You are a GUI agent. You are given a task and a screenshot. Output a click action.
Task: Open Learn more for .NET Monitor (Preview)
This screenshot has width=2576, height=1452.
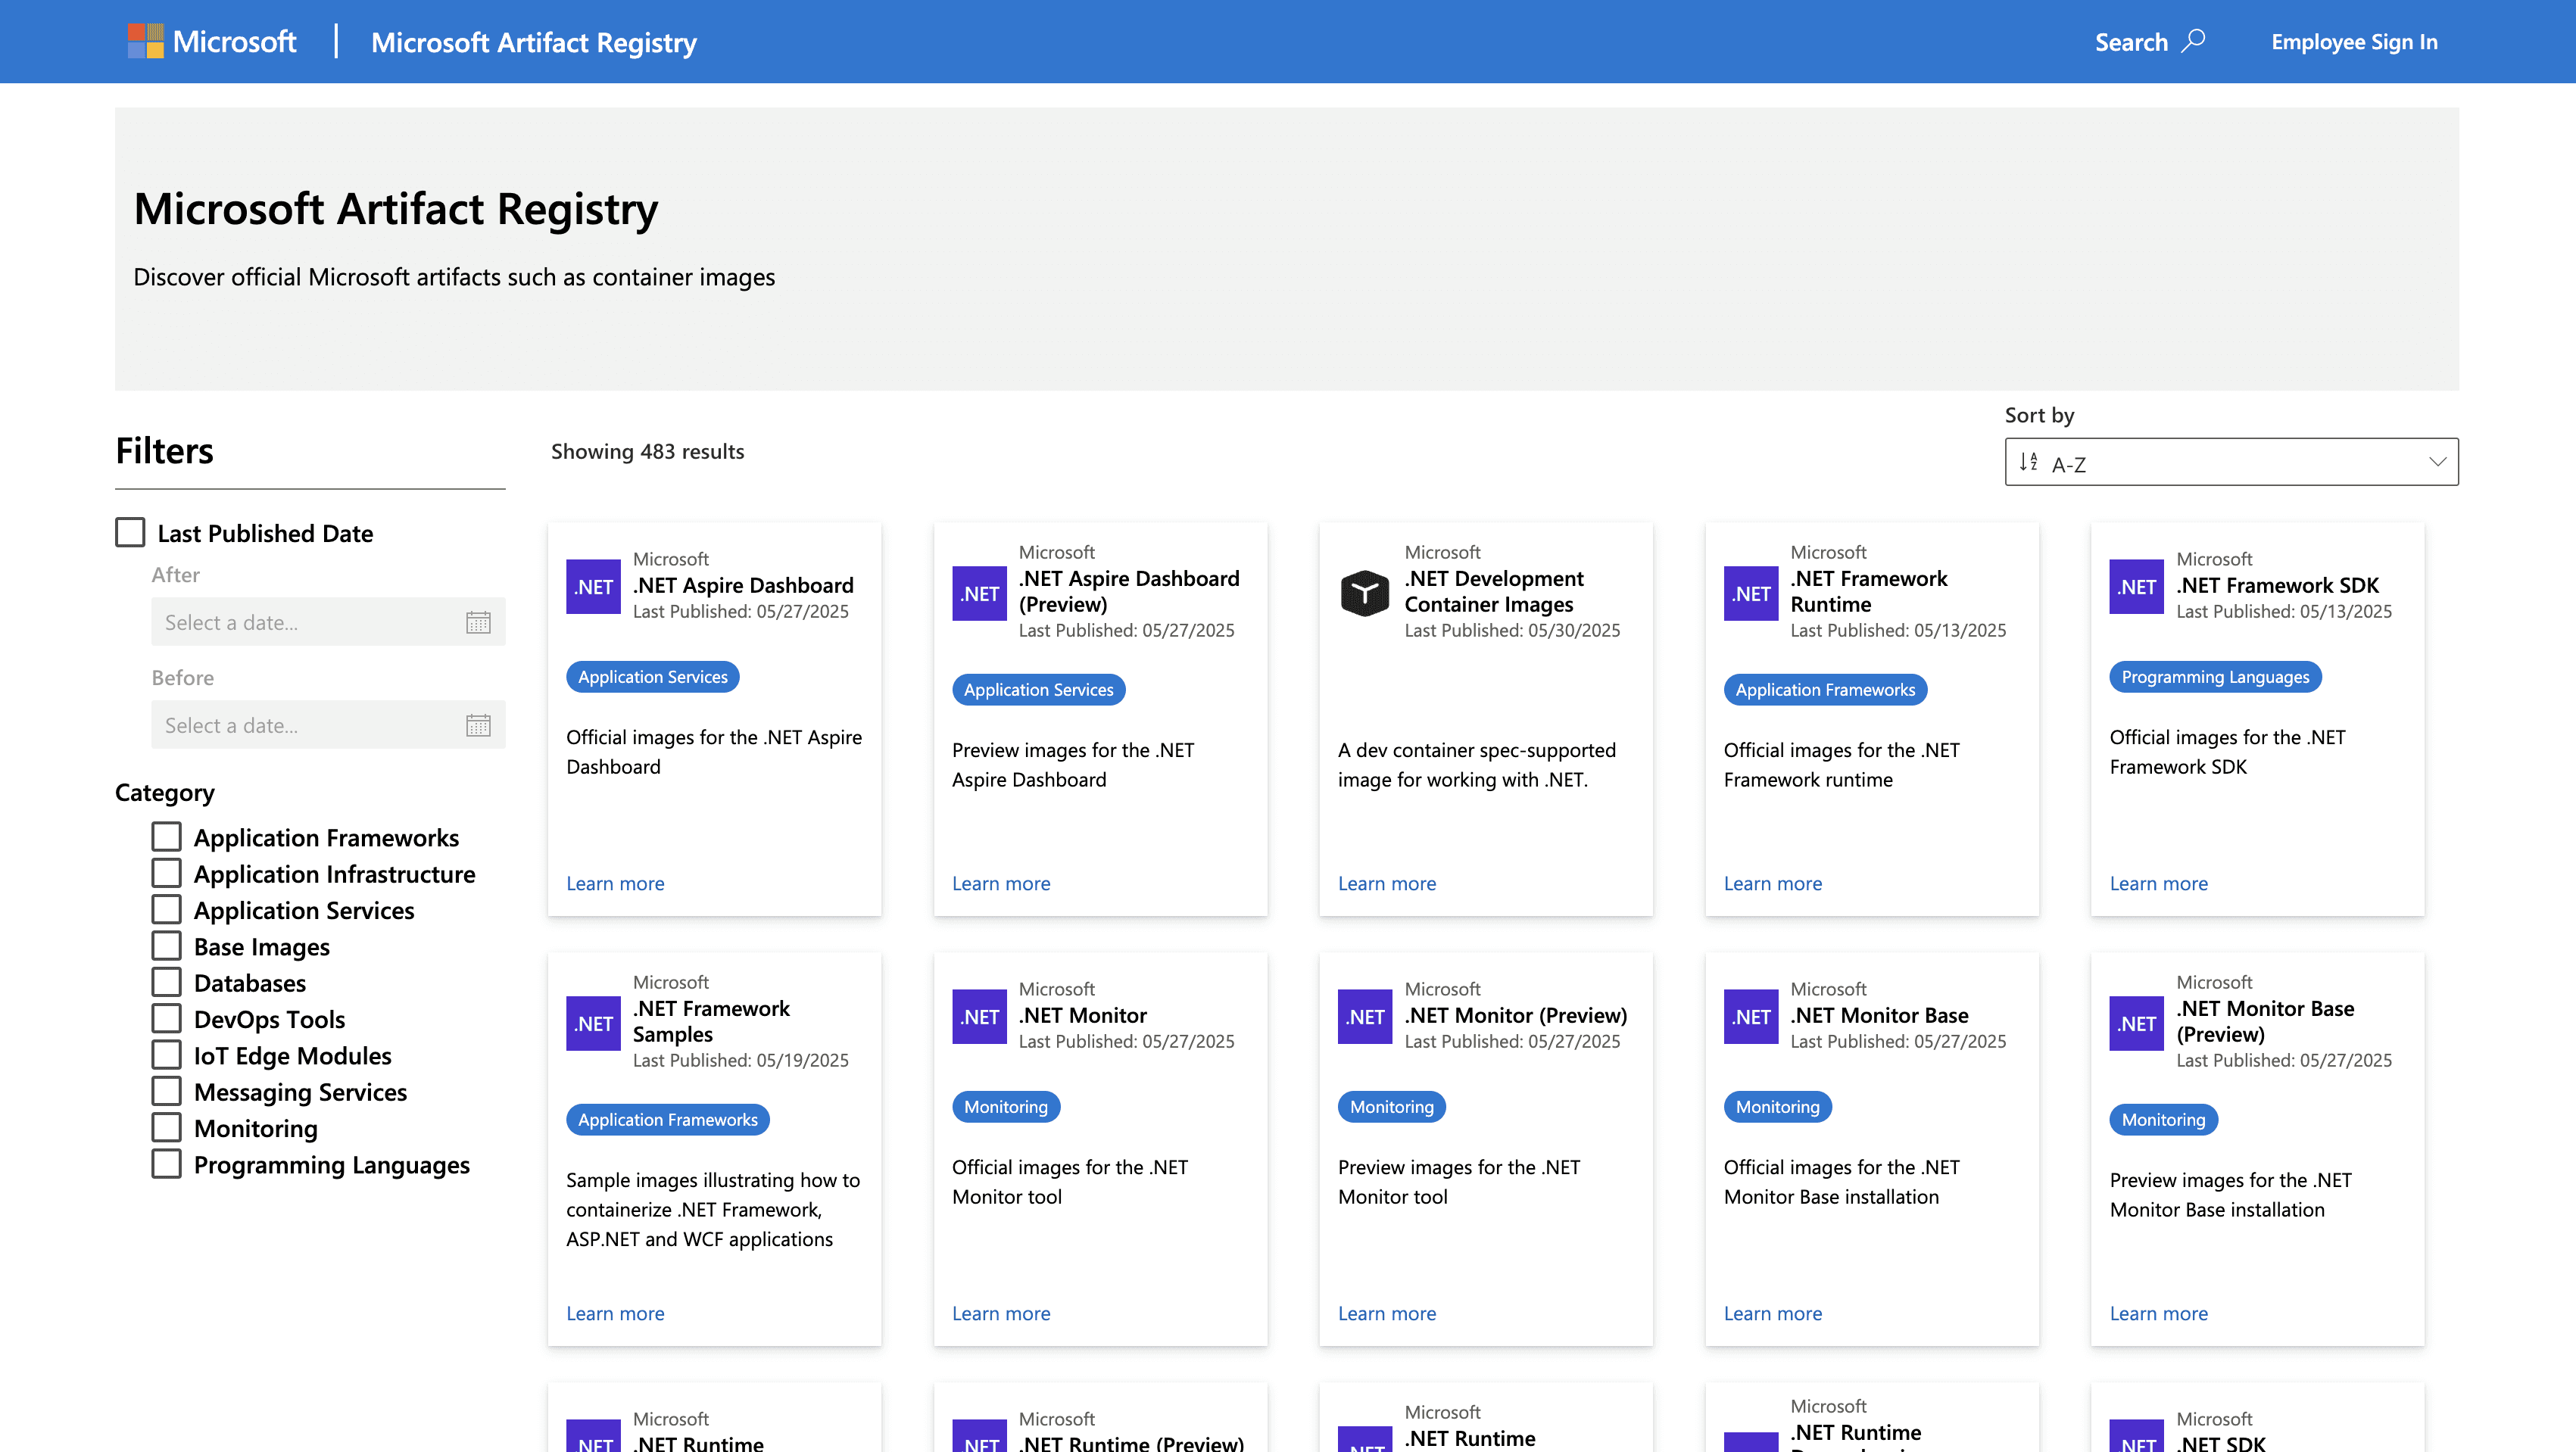click(x=1387, y=1313)
